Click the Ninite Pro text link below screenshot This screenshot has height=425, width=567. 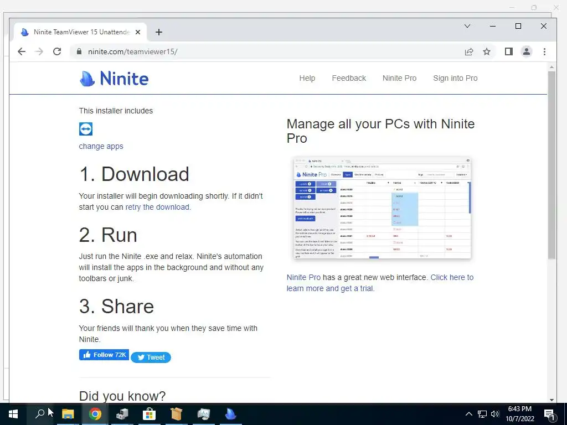[x=303, y=277]
